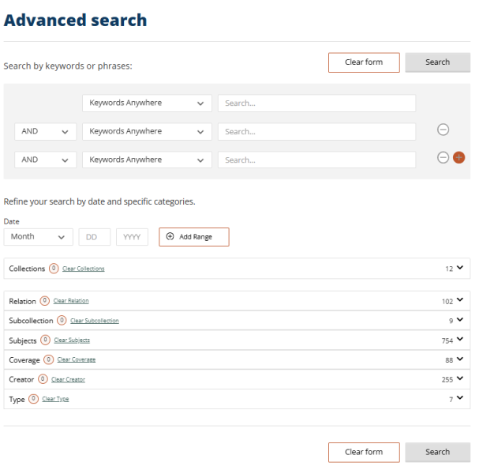479x474 pixels.
Task: Click the top Search button
Action: pyautogui.click(x=437, y=62)
